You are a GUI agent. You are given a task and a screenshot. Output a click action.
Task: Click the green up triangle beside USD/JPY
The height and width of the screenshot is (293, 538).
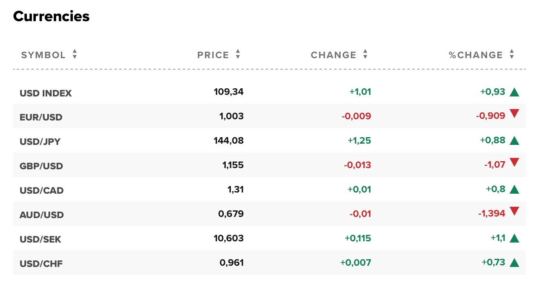coord(514,141)
